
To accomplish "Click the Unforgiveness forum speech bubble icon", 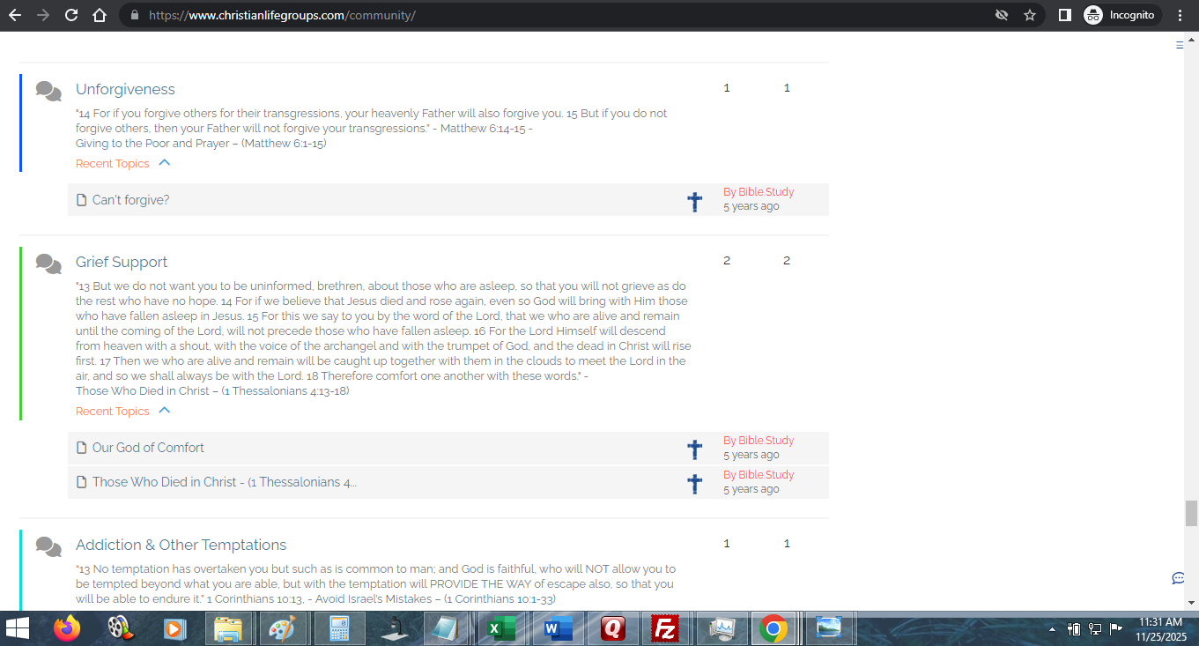I will click(x=48, y=91).
